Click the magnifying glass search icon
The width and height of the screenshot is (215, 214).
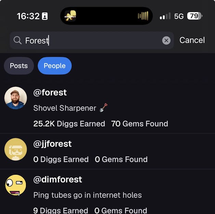(x=17, y=41)
